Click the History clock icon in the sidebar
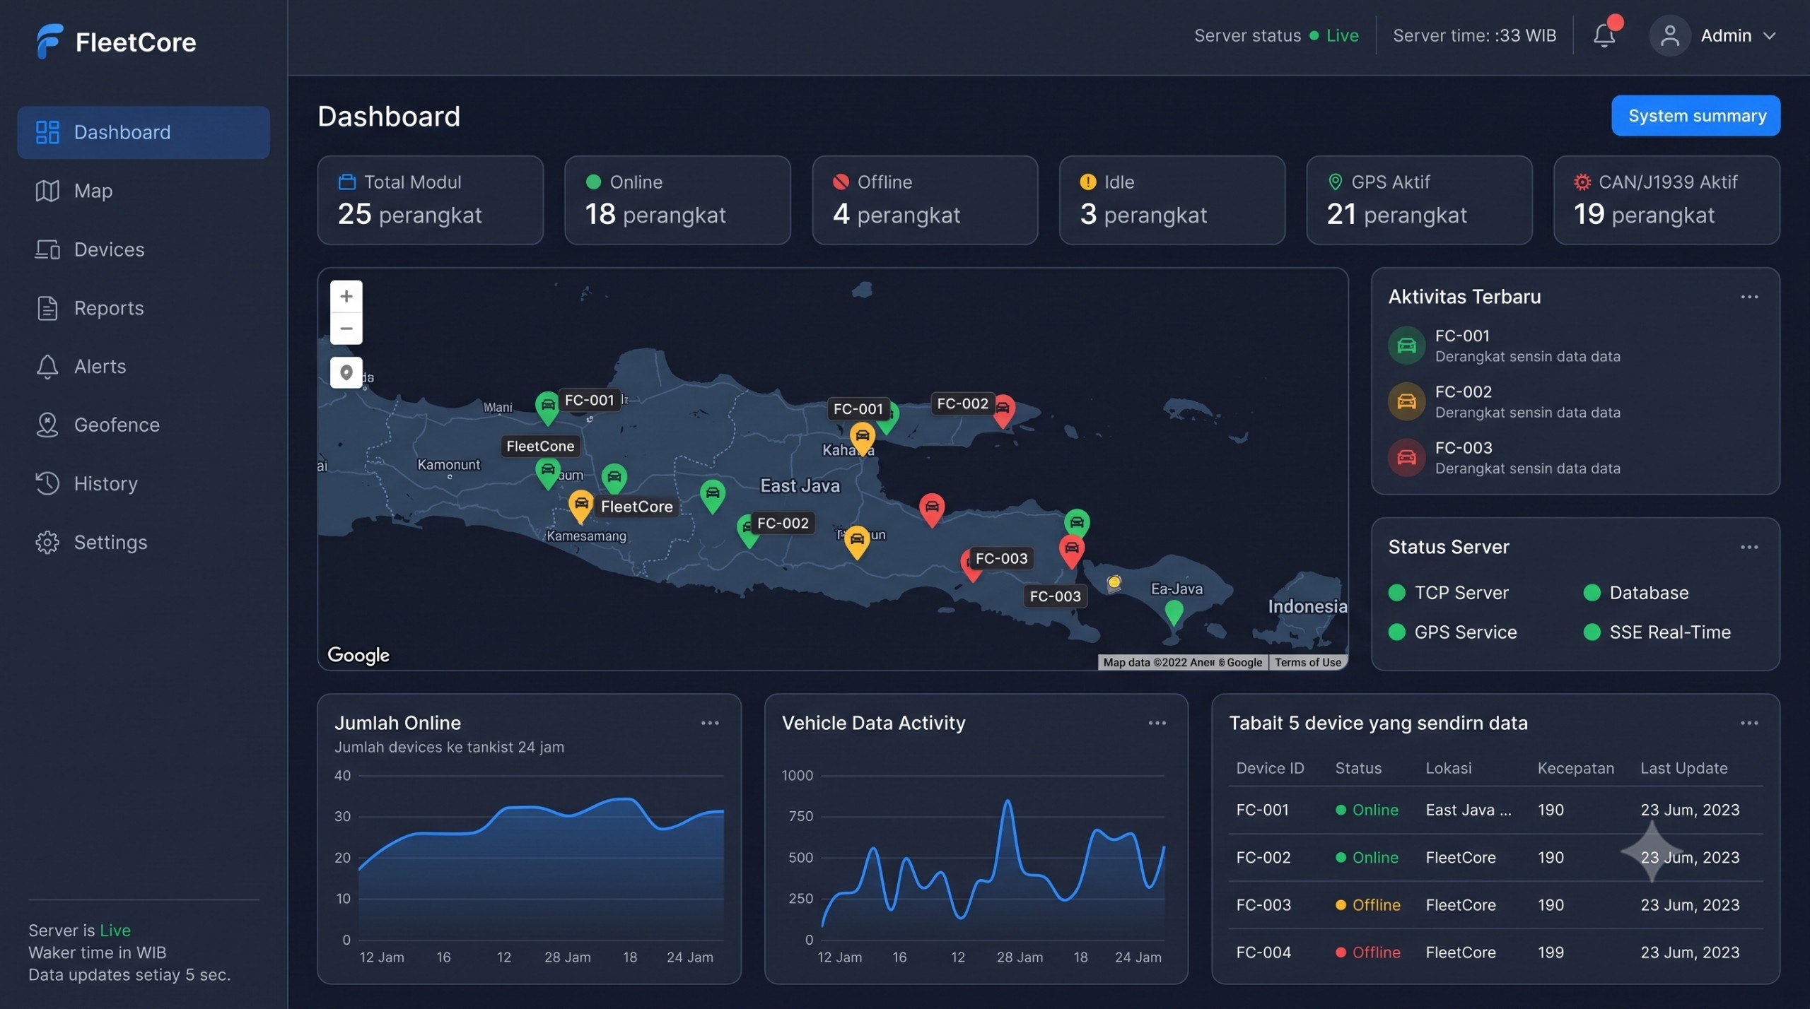The image size is (1810, 1009). [47, 483]
